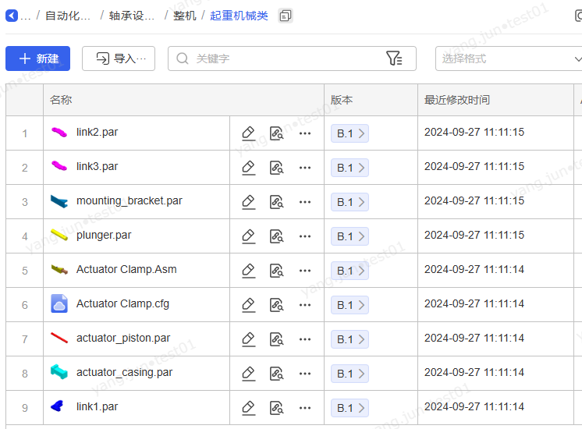Click the 最近修改时间 column header
Viewport: 582px width, 429px height.
[x=457, y=100]
